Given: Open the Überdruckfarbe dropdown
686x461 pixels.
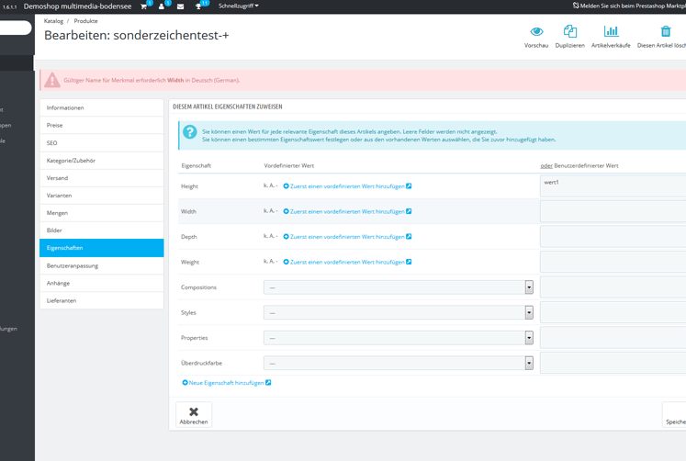Looking at the screenshot, I should coord(399,364).
